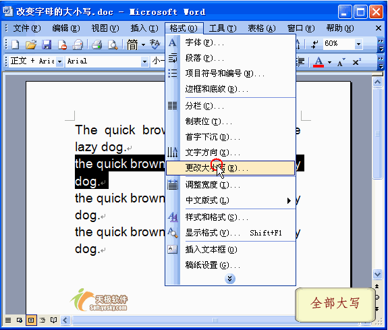The height and width of the screenshot is (330, 388).
Task: Open the 文件(F) menu
Action: tap(27, 28)
